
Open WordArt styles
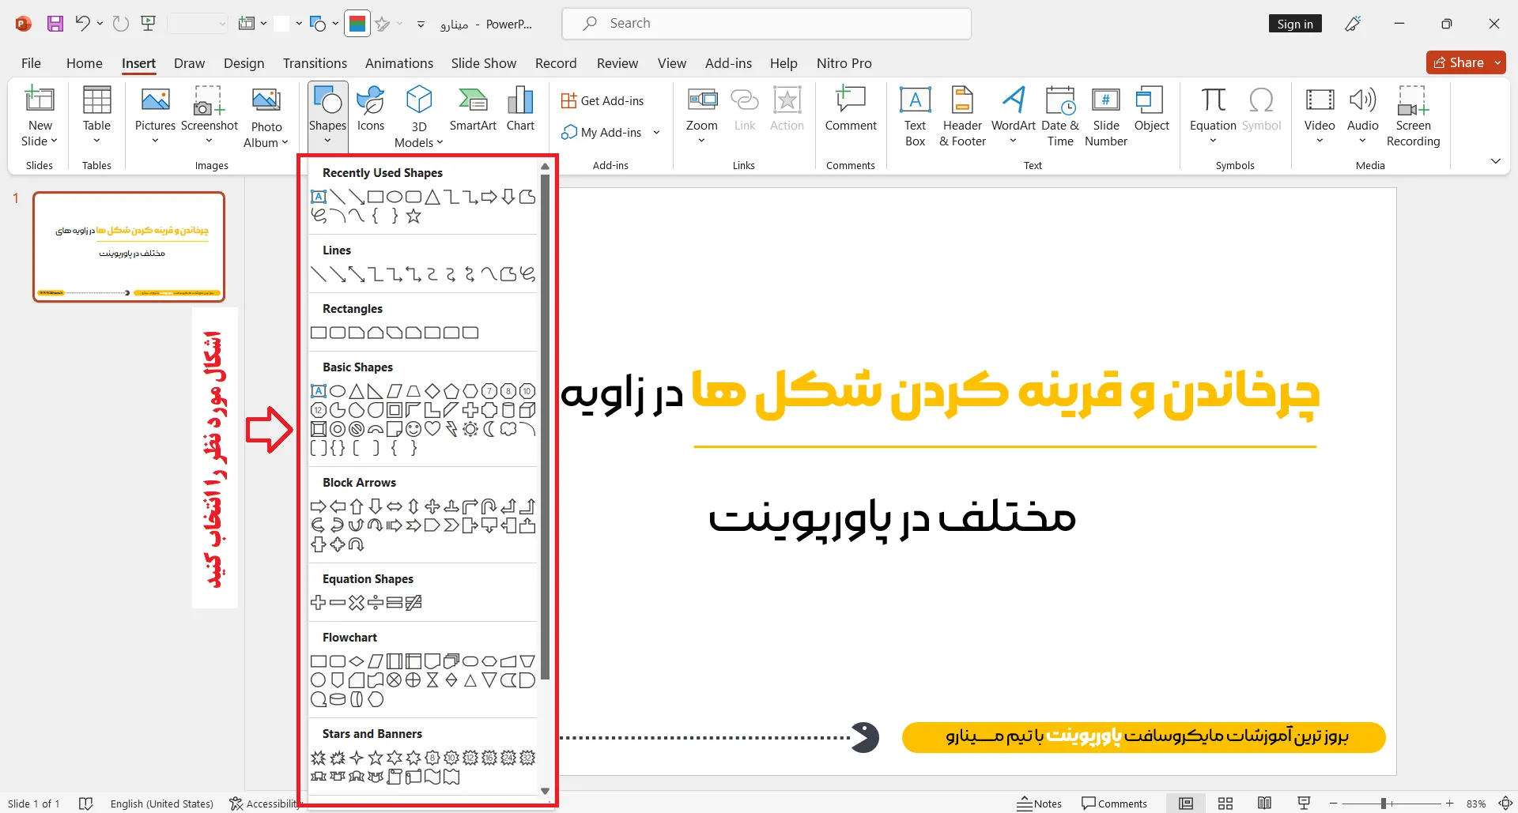pos(1013,115)
